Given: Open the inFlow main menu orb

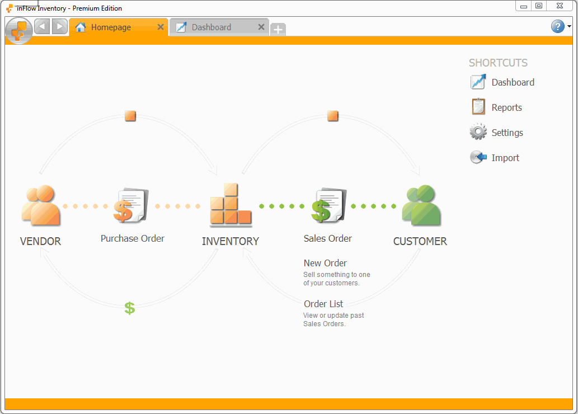Looking at the screenshot, I should (x=18, y=30).
